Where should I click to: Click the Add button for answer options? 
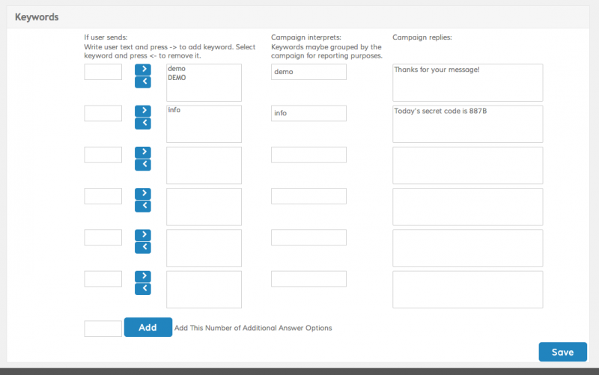tap(148, 327)
